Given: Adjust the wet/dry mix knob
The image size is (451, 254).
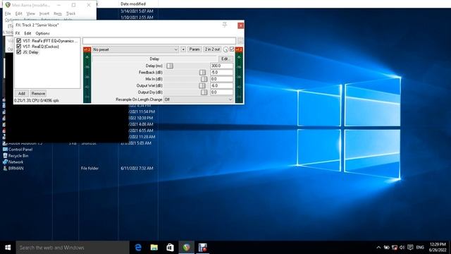Looking at the screenshot, I should pos(225,49).
